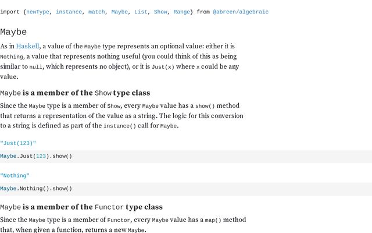Viewport: 372px width, 233px height.
Task: Click the List import link
Action: tap(141, 12)
